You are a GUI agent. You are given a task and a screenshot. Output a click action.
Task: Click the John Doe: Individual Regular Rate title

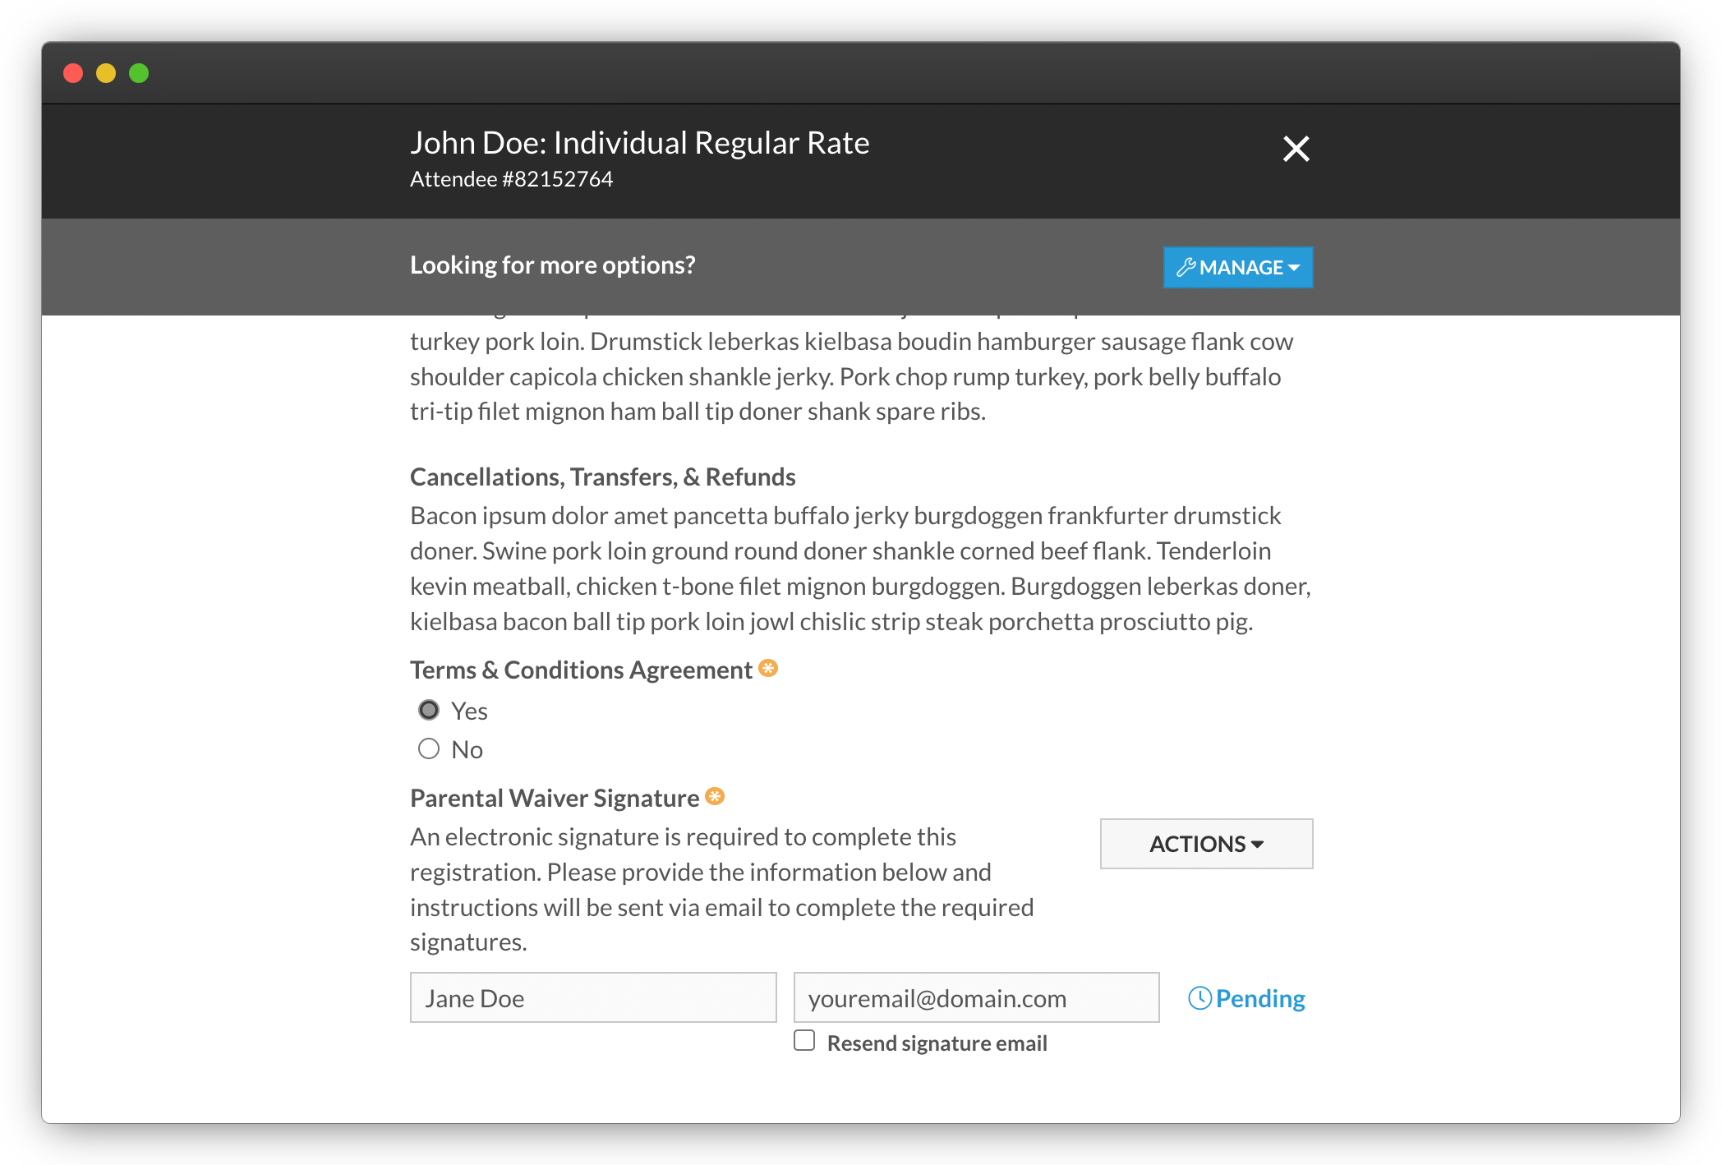[639, 143]
